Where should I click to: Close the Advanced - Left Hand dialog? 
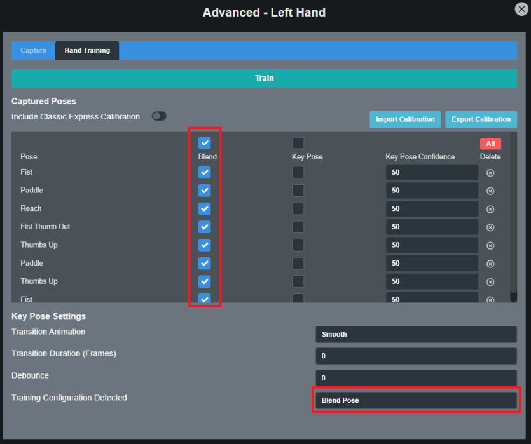521,9
